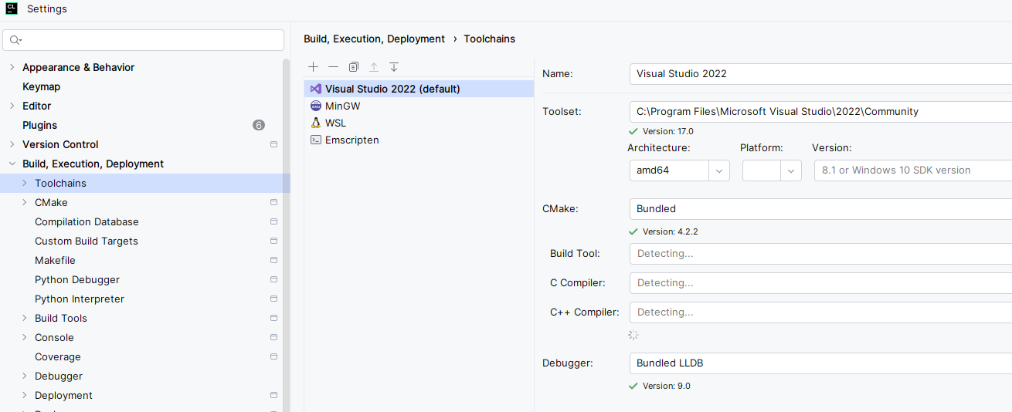The image size is (1012, 412).
Task: Click the C Compiler detecting field
Action: 820,283
